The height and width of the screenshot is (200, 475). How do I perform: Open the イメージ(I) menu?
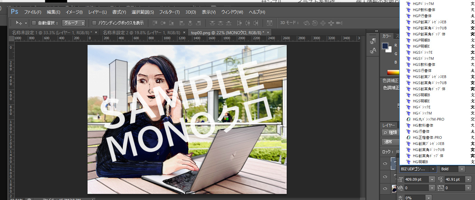click(74, 12)
